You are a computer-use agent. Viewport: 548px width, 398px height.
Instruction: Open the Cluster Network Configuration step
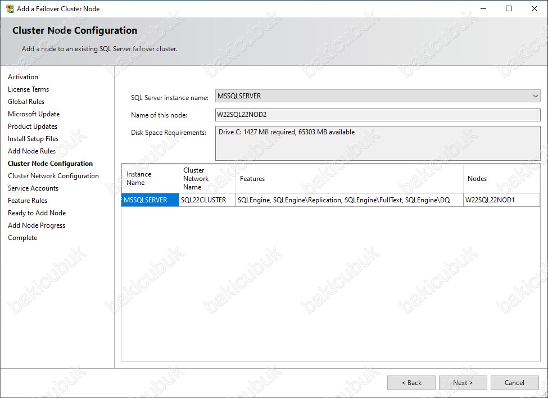click(x=53, y=176)
